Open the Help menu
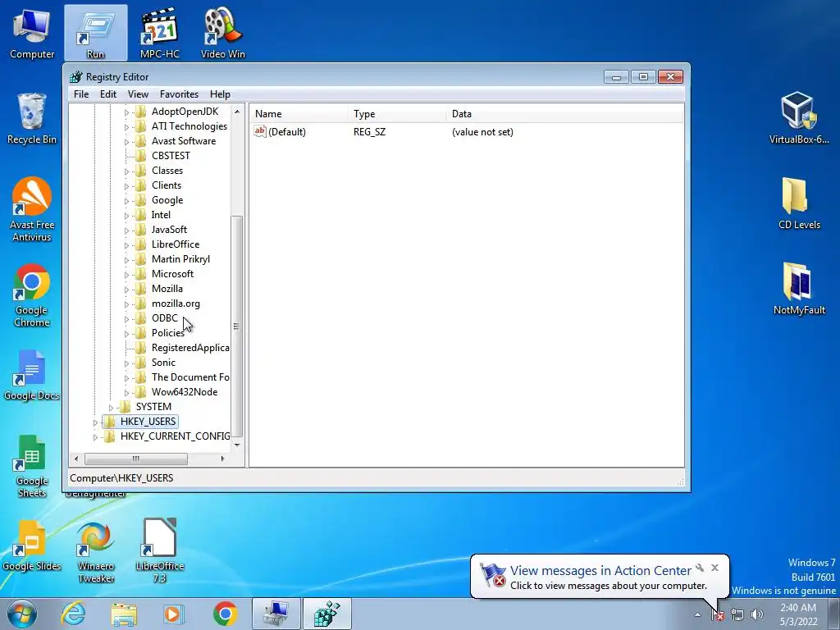The height and width of the screenshot is (630, 840). (220, 94)
